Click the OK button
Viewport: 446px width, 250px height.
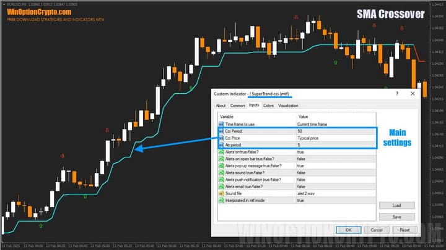click(x=348, y=230)
